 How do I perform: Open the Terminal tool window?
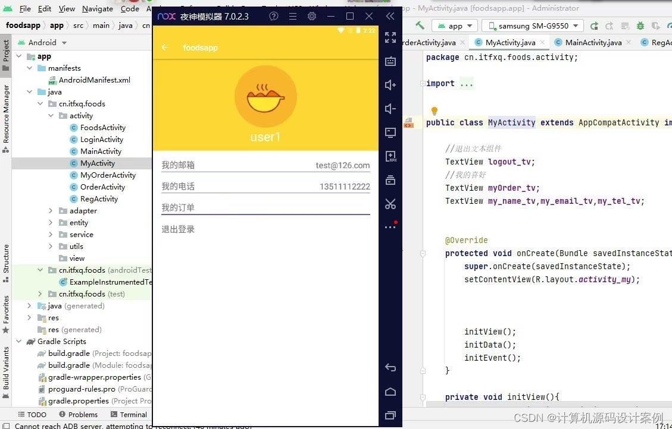[129, 415]
